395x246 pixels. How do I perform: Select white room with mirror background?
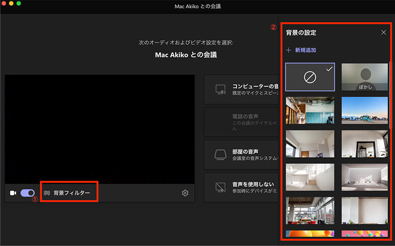tap(364, 144)
